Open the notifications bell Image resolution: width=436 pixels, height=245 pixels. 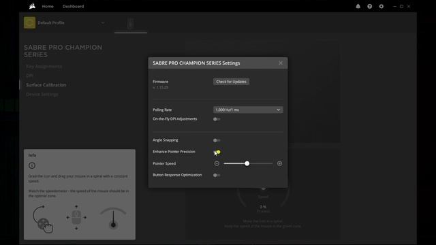[358, 6]
